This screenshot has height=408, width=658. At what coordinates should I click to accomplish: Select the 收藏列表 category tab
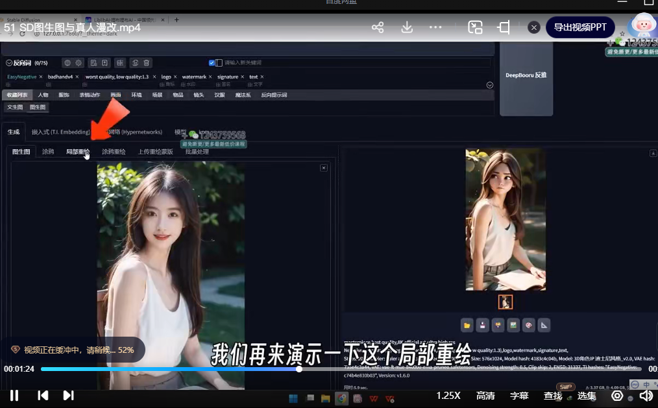point(18,95)
